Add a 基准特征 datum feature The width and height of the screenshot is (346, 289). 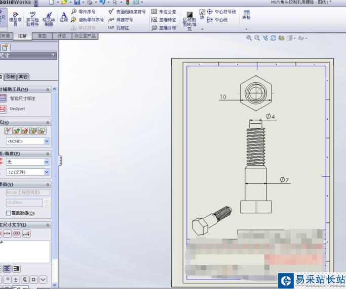coord(164,20)
